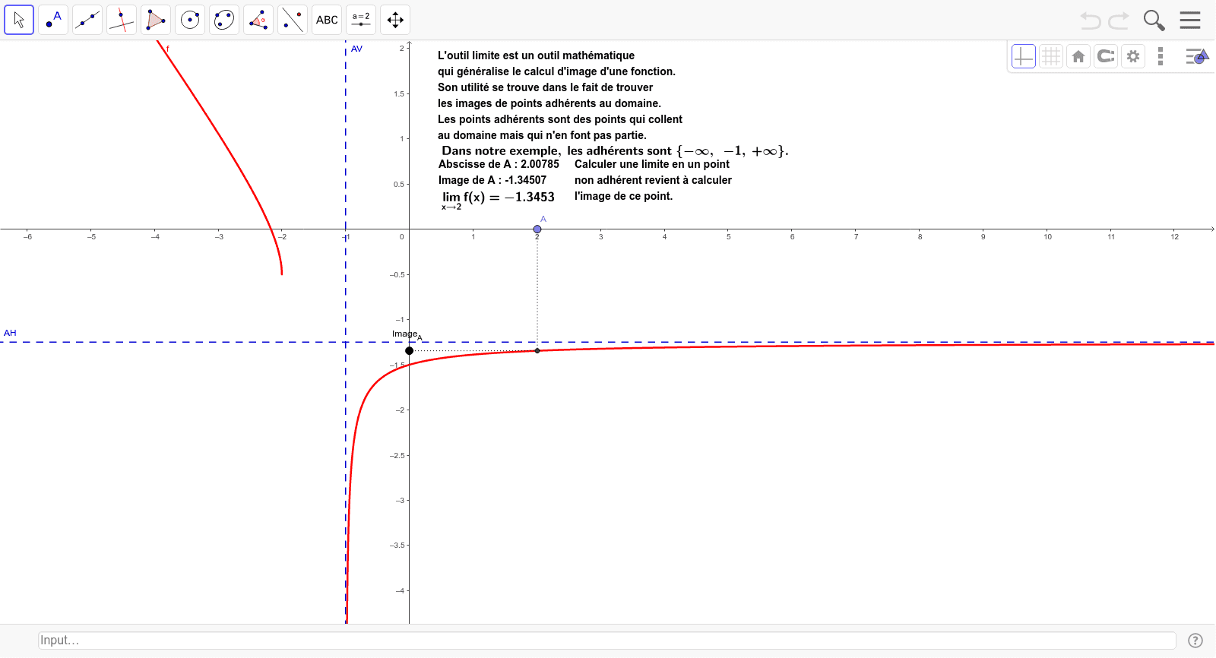Select the ABC Text tool
Viewport: 1216px width, 658px height.
click(x=327, y=20)
